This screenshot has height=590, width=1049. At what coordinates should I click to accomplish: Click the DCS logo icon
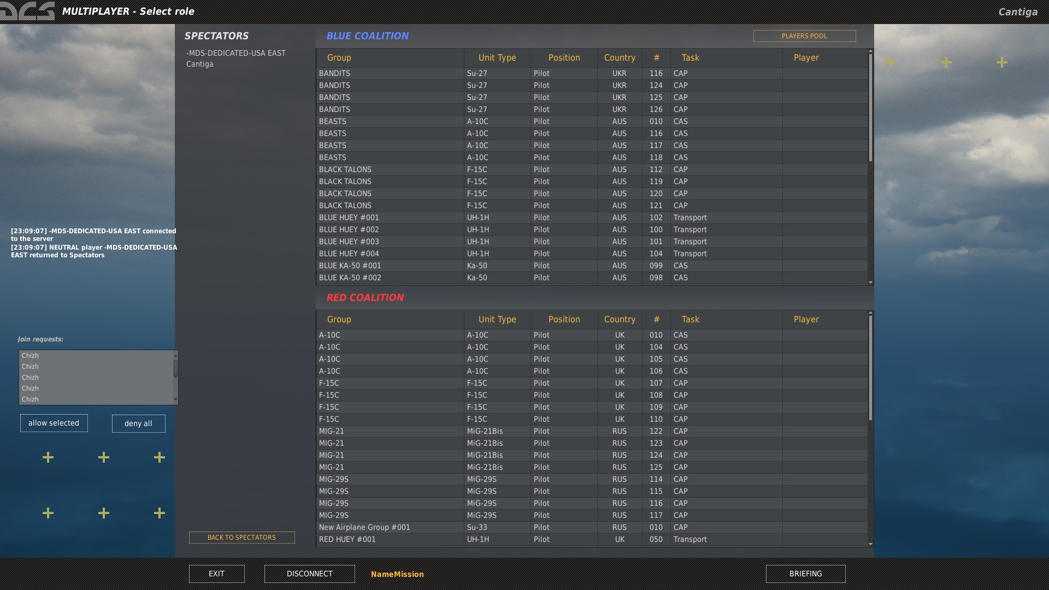(x=27, y=11)
